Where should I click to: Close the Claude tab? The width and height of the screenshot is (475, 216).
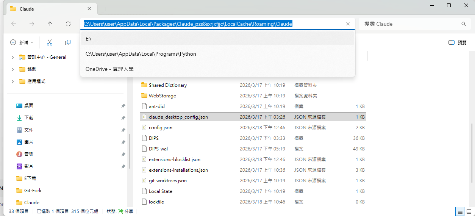(x=89, y=8)
